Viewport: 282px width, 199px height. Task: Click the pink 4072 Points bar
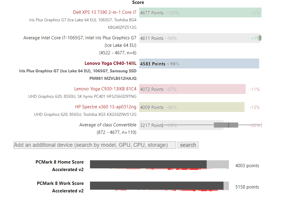click(192, 89)
